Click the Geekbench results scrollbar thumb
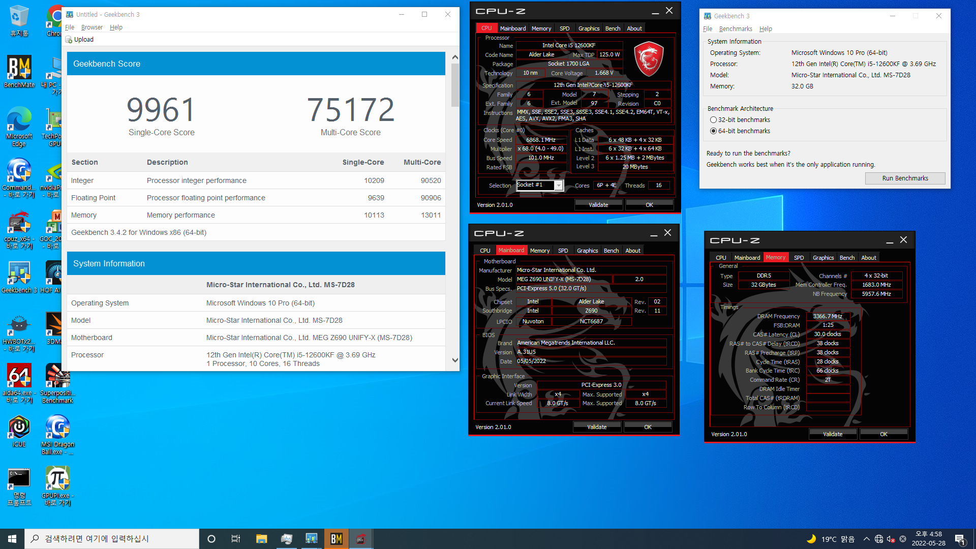976x549 pixels. coord(455,85)
